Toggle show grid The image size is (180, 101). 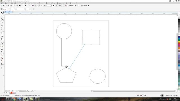60,6
